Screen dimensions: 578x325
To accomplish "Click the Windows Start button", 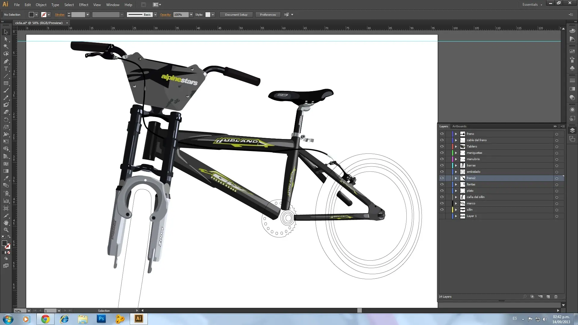I will click(x=8, y=319).
